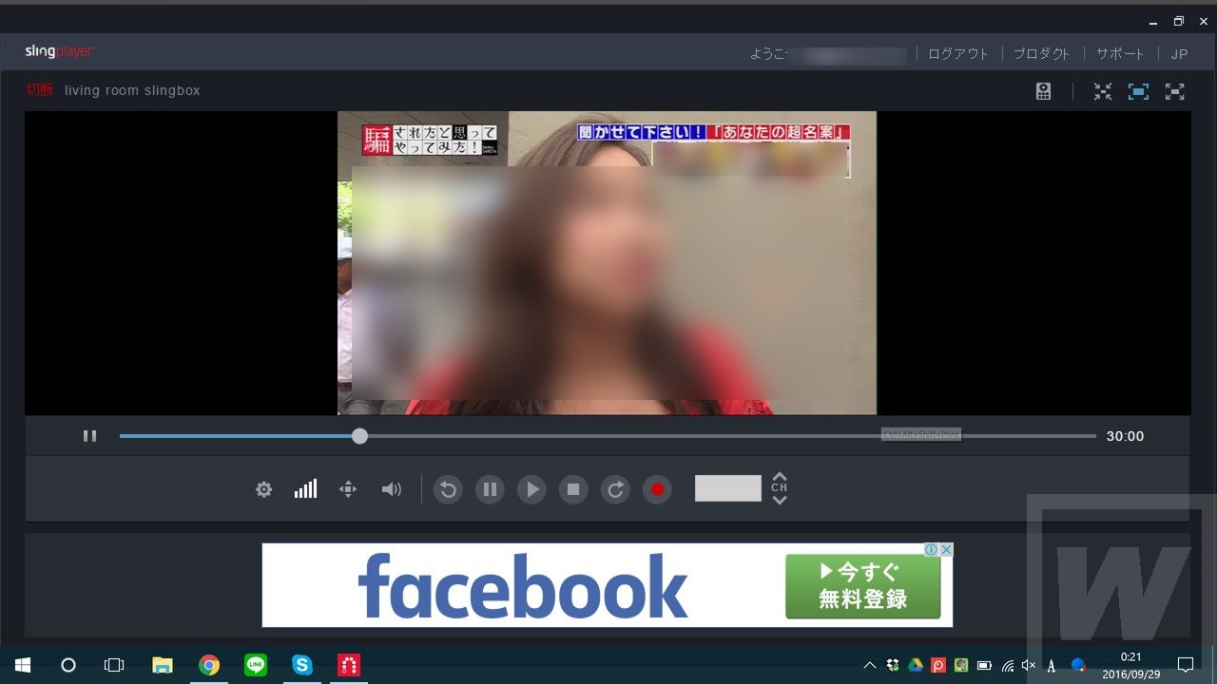Open the Google Drive tray icon
Viewport: 1217px width, 684px height.
[x=916, y=666]
